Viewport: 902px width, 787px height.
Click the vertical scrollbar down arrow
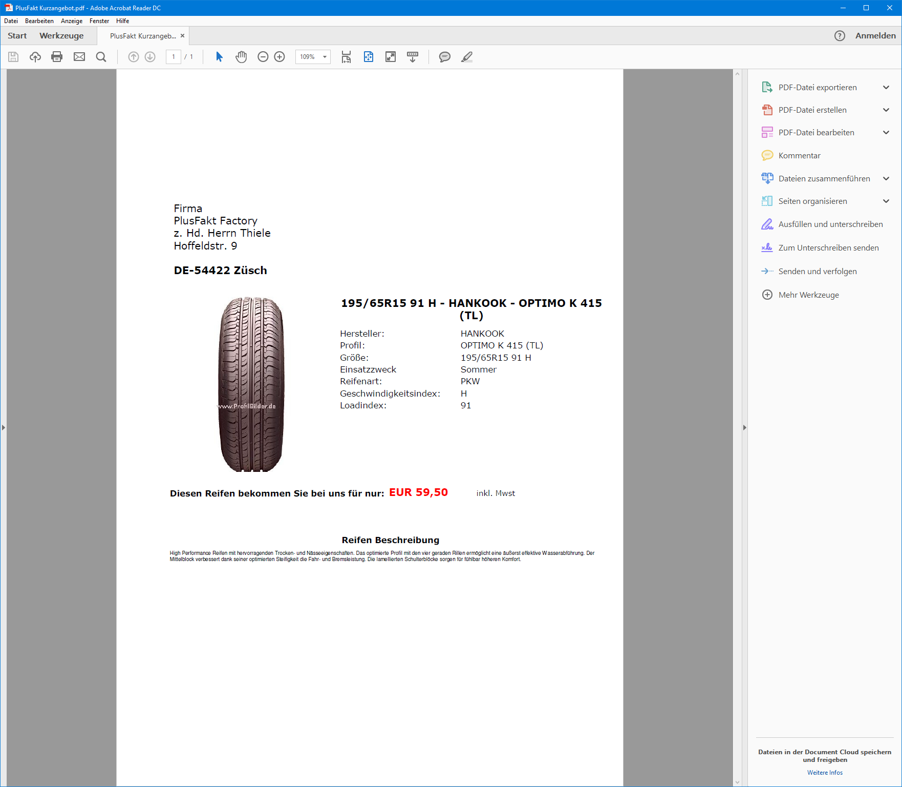click(x=737, y=782)
